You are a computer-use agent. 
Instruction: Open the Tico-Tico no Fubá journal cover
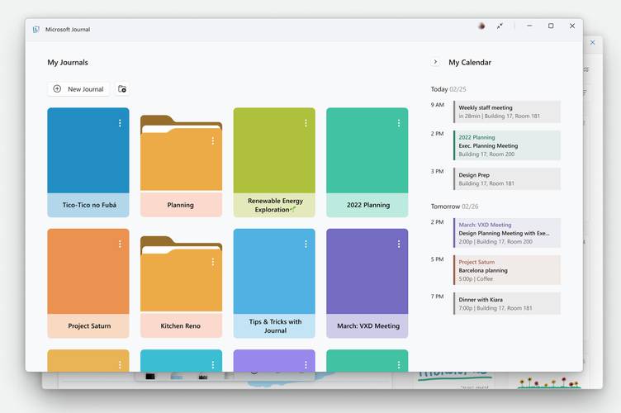[x=88, y=163]
